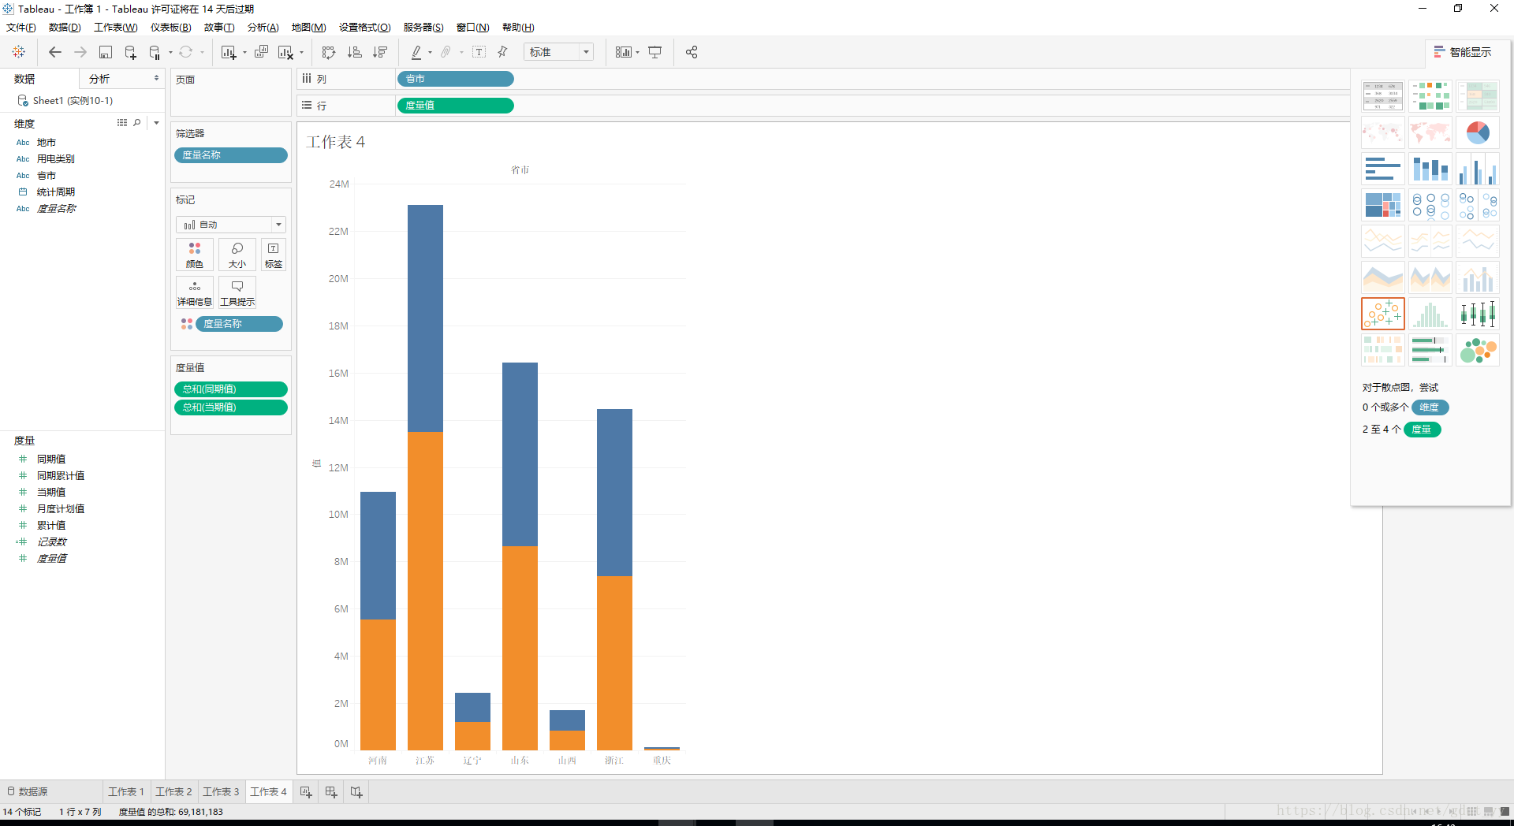
Task: Click the save workbook icon
Action: pos(105,52)
